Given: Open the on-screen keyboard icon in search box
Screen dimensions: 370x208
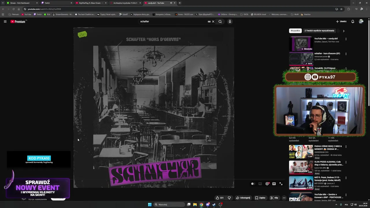Looking at the screenshot, I should pos(209,21).
